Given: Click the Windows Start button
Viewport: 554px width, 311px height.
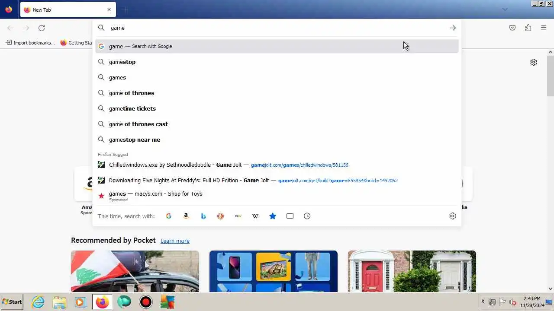Looking at the screenshot, I should [x=12, y=302].
